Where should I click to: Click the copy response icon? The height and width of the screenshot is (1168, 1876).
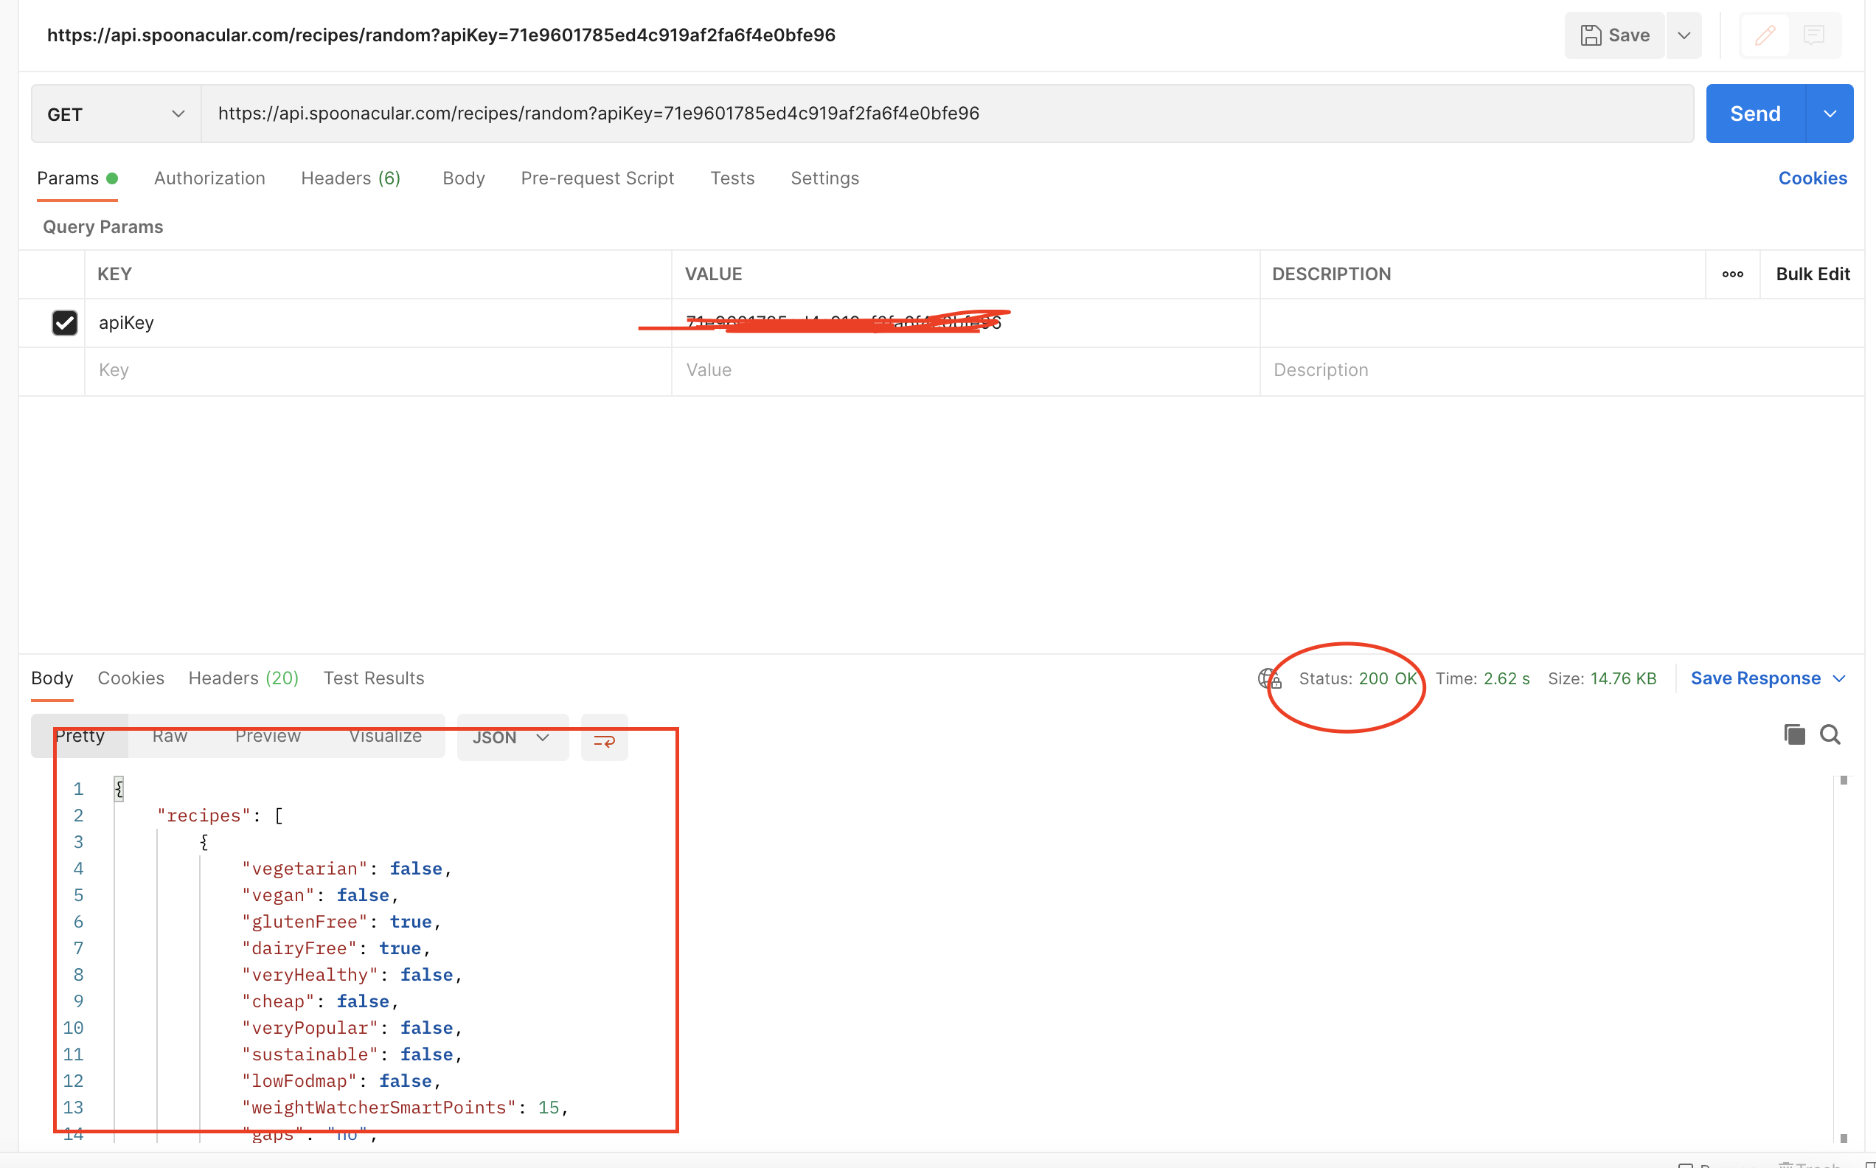[x=1794, y=734]
